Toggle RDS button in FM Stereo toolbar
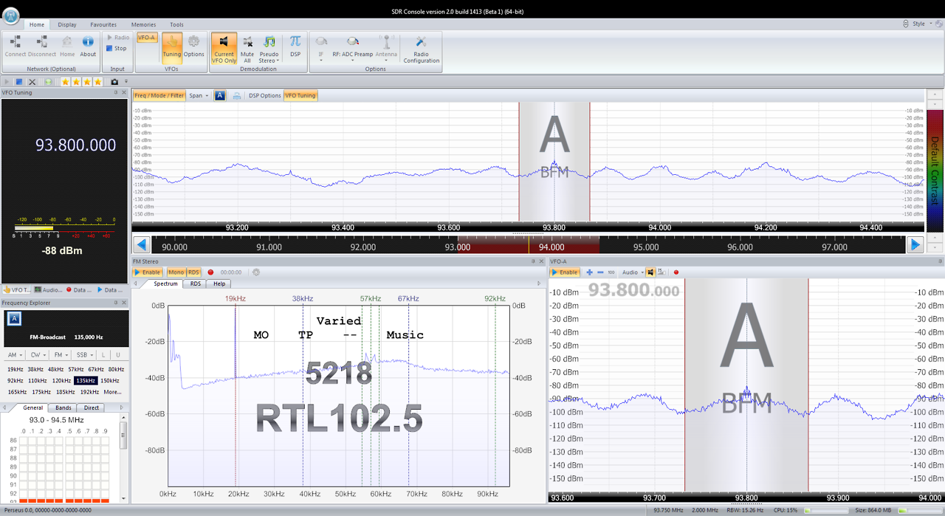This screenshot has height=516, width=945. coord(193,272)
